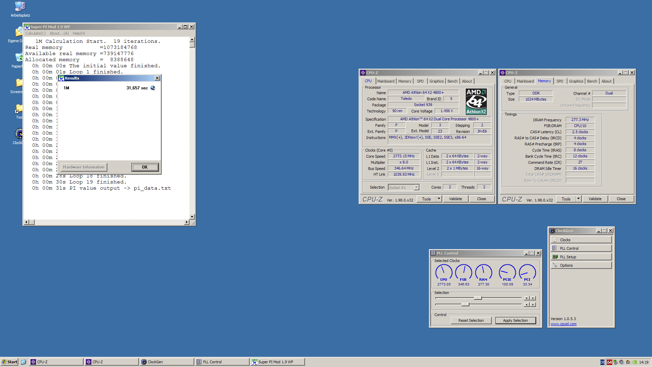652x367 pixels.
Task: Click Super PI vertical scrollbar down arrow
Action: pos(192,216)
